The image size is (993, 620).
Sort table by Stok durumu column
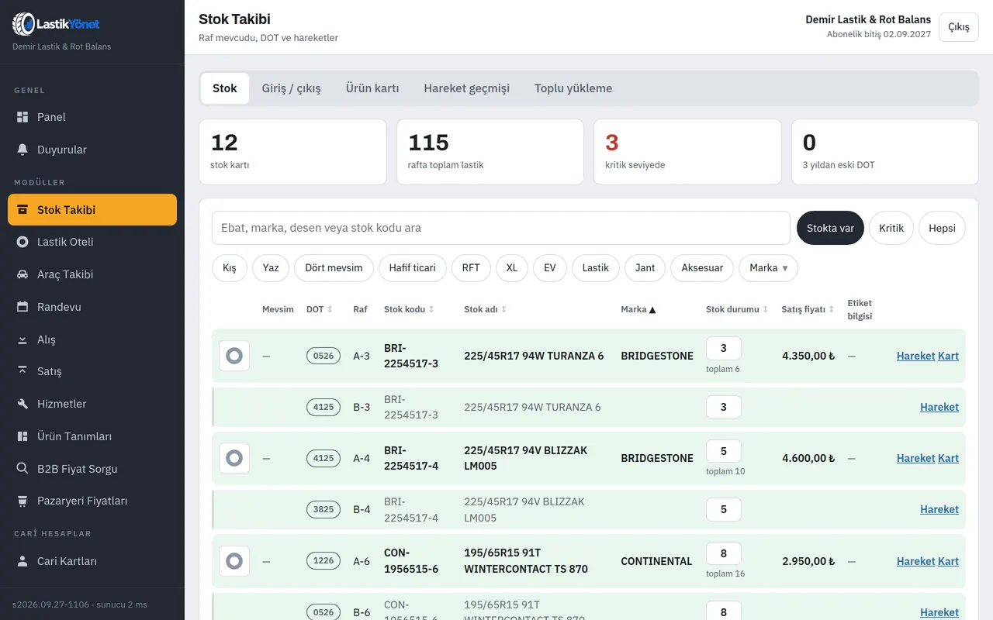tap(736, 309)
